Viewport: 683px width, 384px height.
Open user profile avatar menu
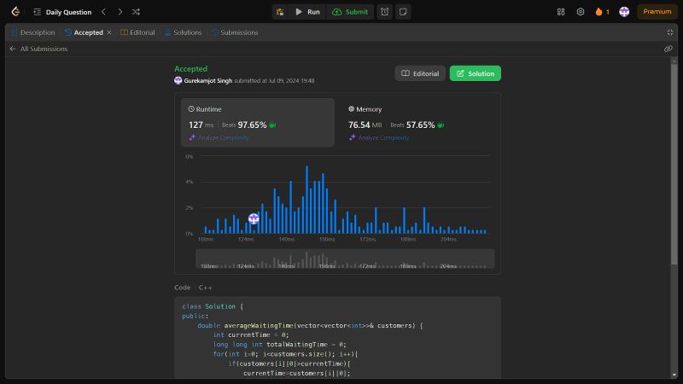[x=624, y=12]
